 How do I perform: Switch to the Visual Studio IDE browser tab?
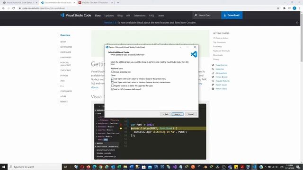pos(20,3)
